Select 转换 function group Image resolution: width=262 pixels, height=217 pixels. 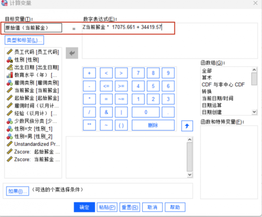[x=207, y=91]
